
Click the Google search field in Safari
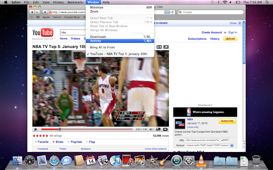[x=211, y=12]
